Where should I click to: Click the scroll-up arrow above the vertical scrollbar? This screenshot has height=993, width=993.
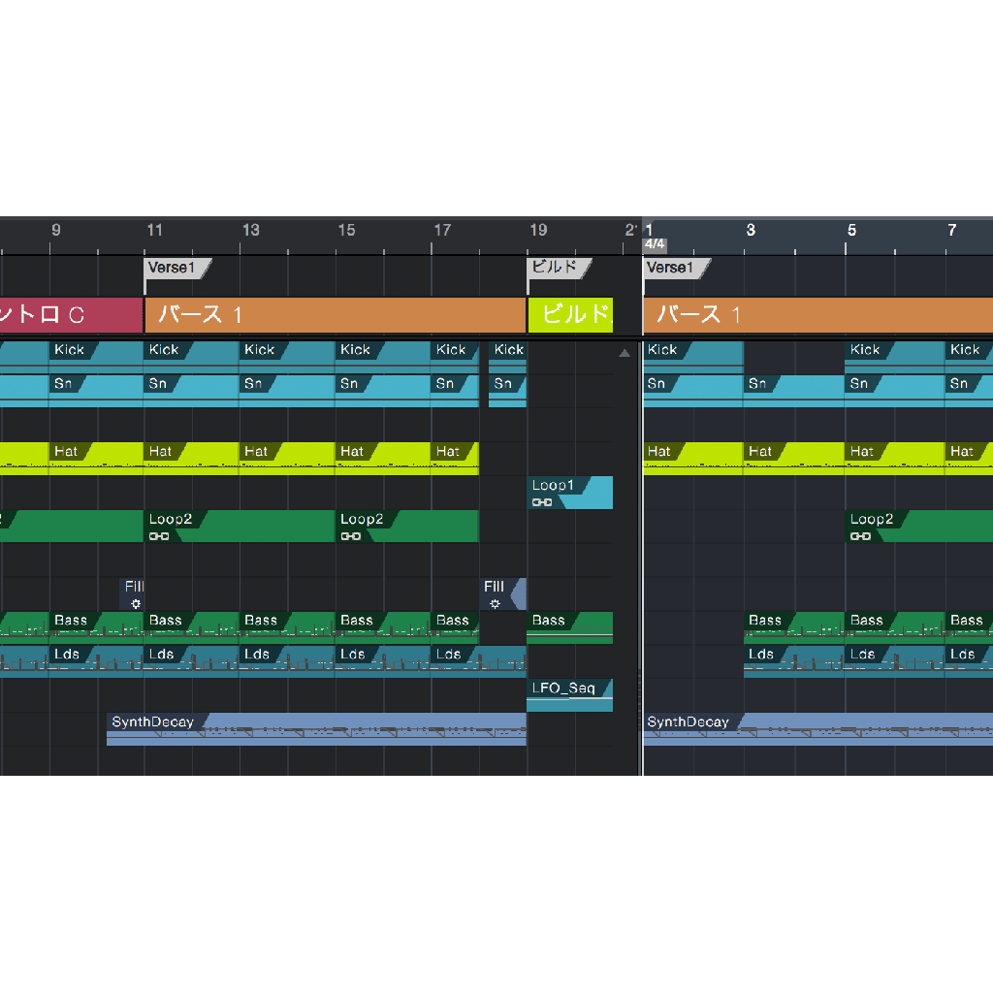point(625,352)
